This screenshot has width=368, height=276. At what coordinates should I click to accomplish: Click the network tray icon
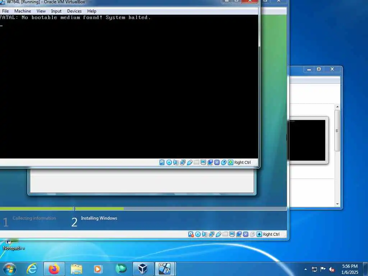(314, 269)
